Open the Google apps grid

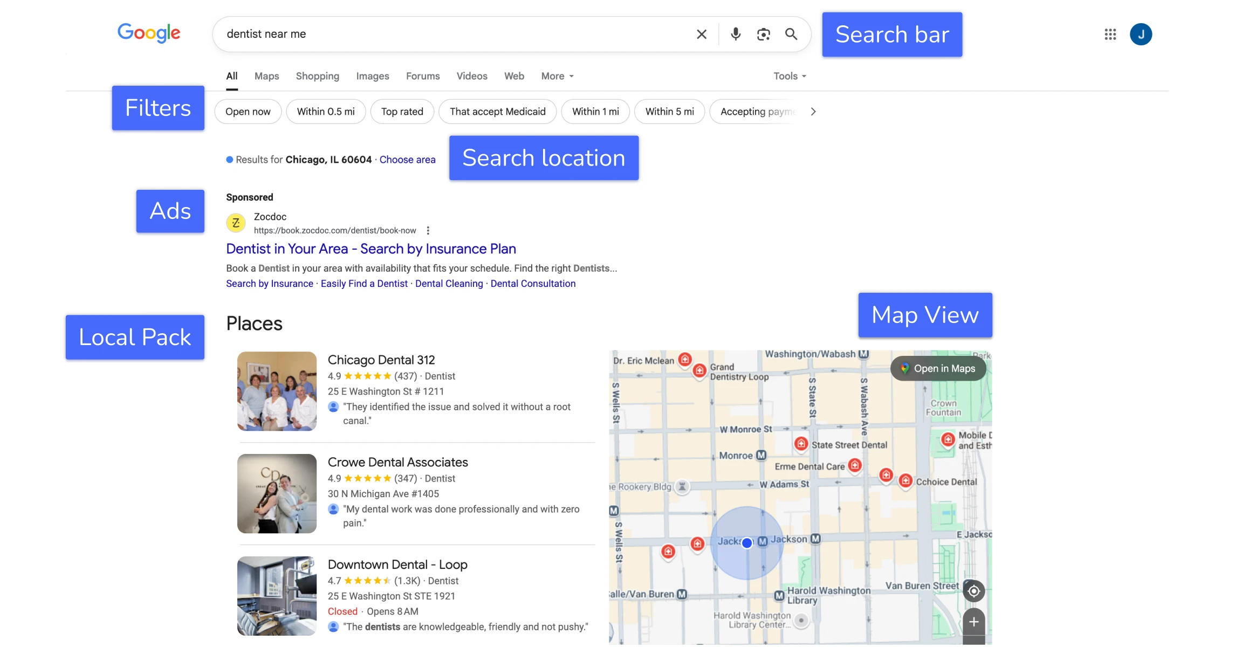(1110, 35)
